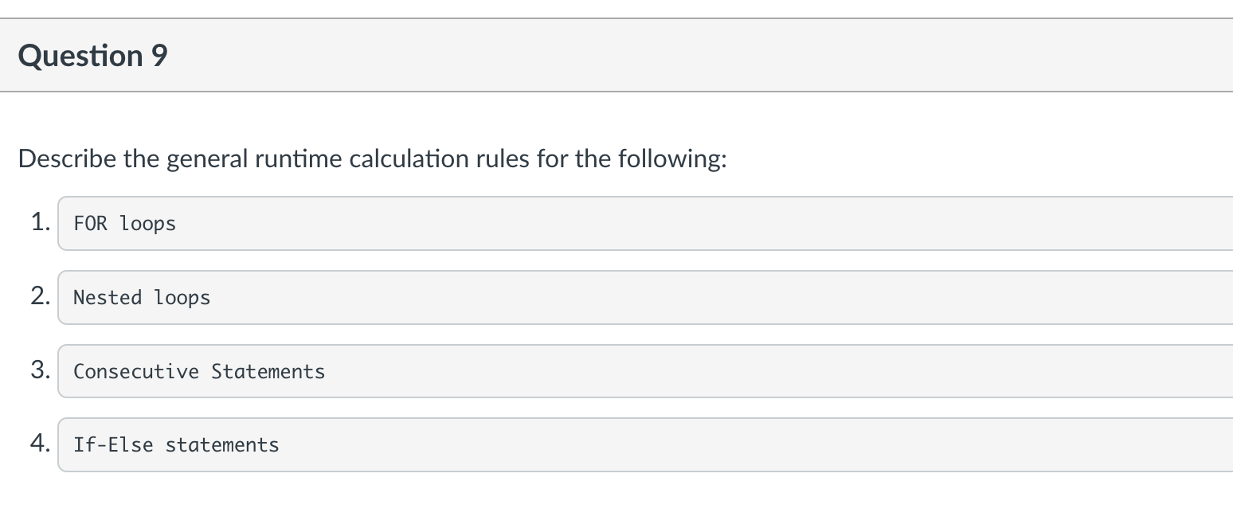Screen dimensions: 1233x532
Task: Select the "Describe the general runtime" prompt sentence
Action: tap(372, 158)
